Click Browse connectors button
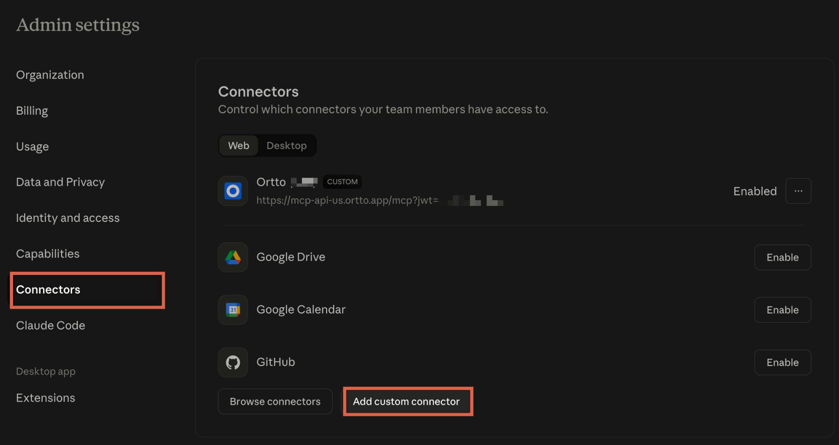The height and width of the screenshot is (445, 839). pos(275,401)
